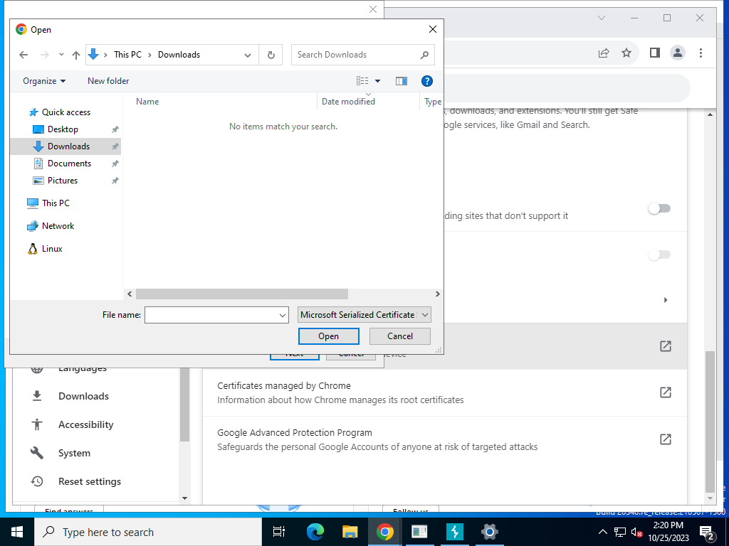This screenshot has height=546, width=729.
Task: Go up one folder level
Action: pyautogui.click(x=76, y=55)
